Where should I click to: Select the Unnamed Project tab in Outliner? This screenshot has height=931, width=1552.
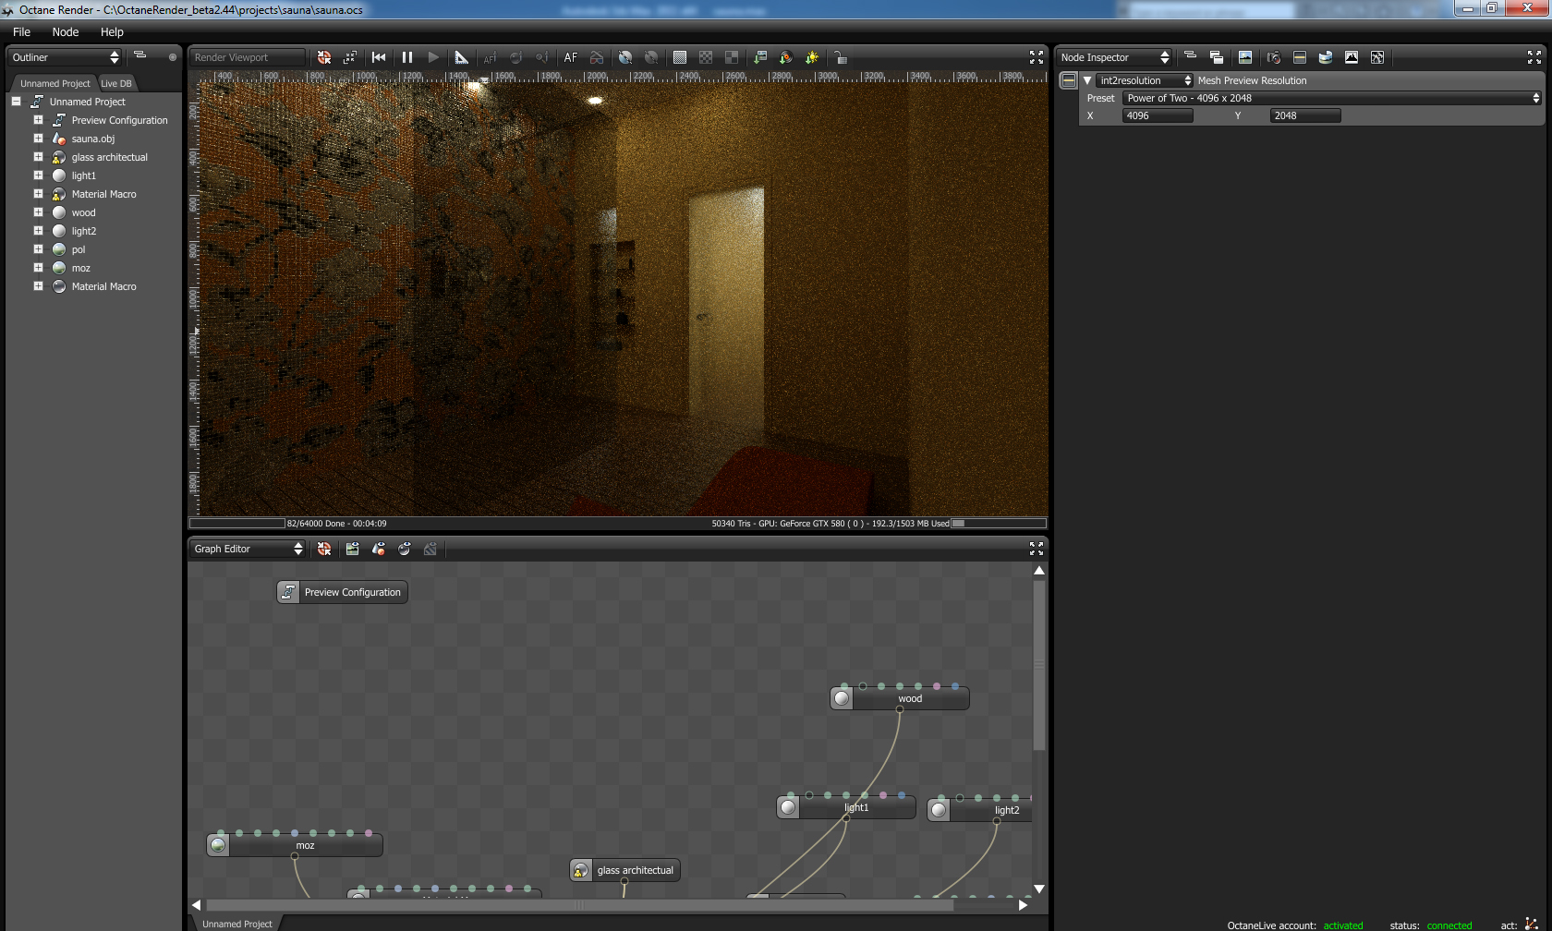click(55, 83)
